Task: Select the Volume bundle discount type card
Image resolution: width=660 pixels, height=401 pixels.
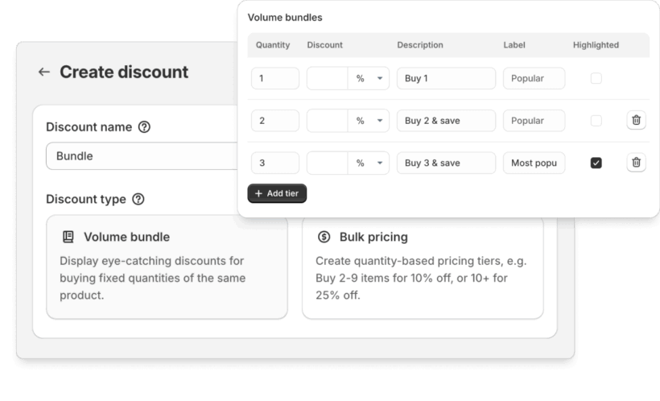Action: 167,267
